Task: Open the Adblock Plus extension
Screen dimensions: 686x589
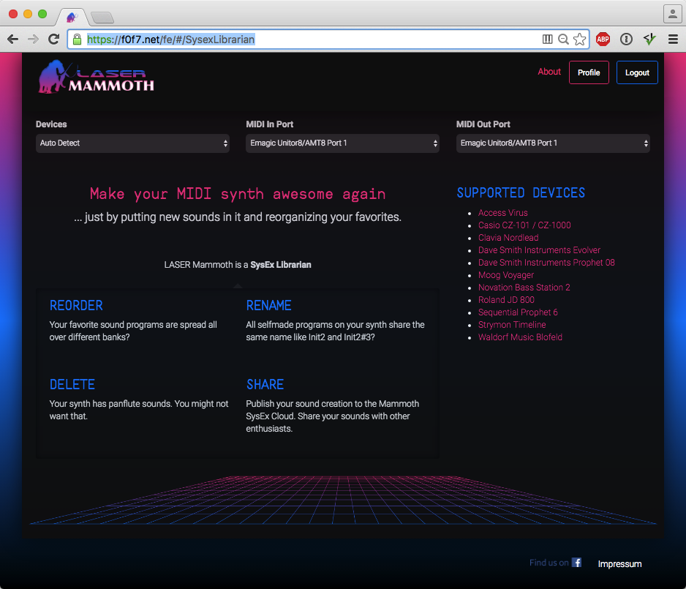Action: [603, 40]
